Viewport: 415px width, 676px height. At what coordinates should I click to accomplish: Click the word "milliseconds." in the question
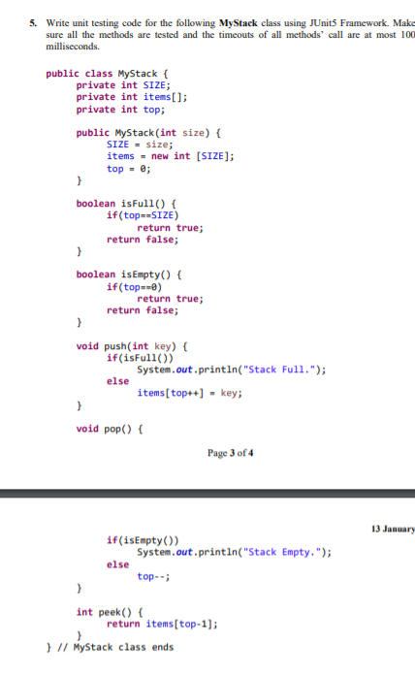(73, 47)
